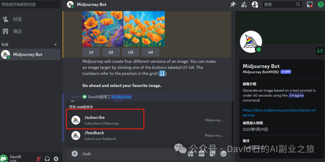Open the emoji picker smiley icon

(223, 154)
